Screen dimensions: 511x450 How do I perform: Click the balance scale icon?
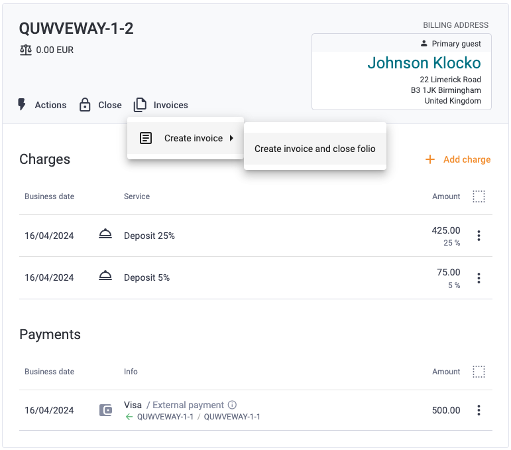click(26, 50)
